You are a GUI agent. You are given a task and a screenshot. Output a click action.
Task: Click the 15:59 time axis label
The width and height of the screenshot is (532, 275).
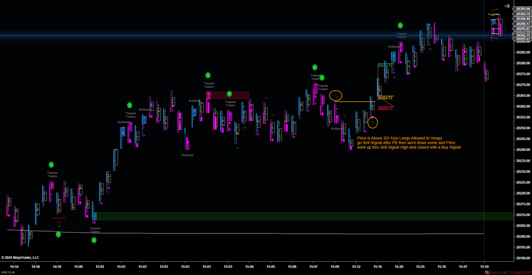coord(484,267)
